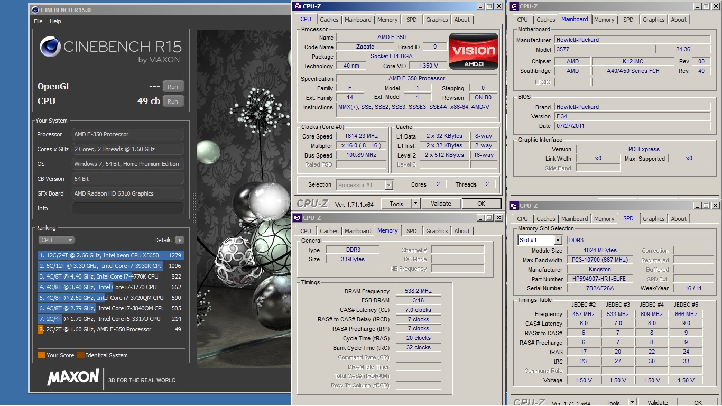
Task: Click title icon of CPU-Z CPU window
Action: click(x=298, y=6)
